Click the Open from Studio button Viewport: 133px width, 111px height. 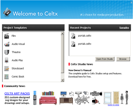pos(105,59)
